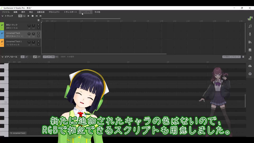This screenshot has width=254, height=143.
Task: Click the orange color tab of Unnamed Track 1
Action: click(2, 43)
